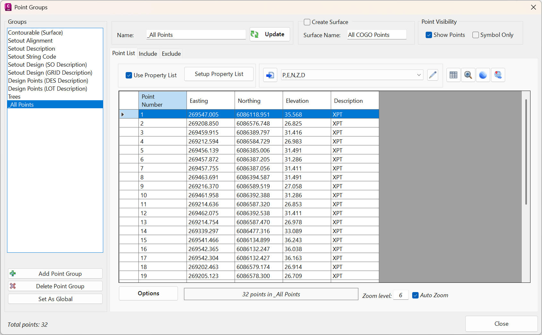Click the magnifier zoom-to-point icon
Screen dimensions: 542x335
[x=468, y=75]
